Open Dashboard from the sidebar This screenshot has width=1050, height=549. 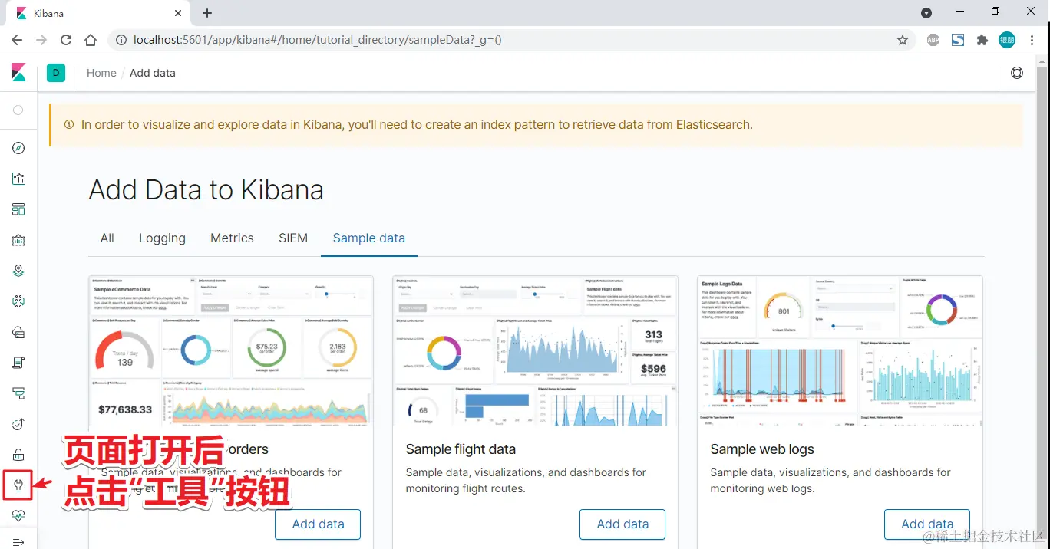(18, 209)
